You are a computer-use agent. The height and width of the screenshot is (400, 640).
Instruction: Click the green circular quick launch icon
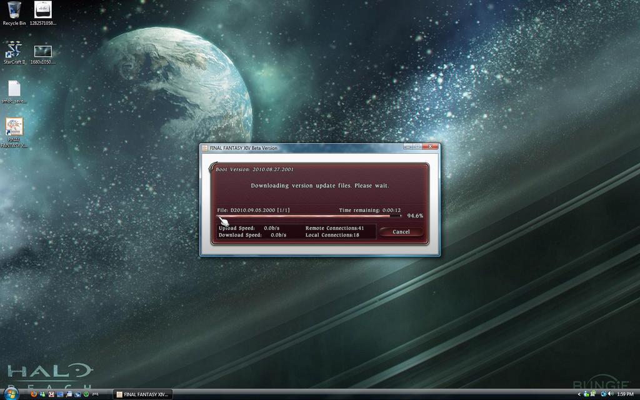pyautogui.click(x=86, y=394)
